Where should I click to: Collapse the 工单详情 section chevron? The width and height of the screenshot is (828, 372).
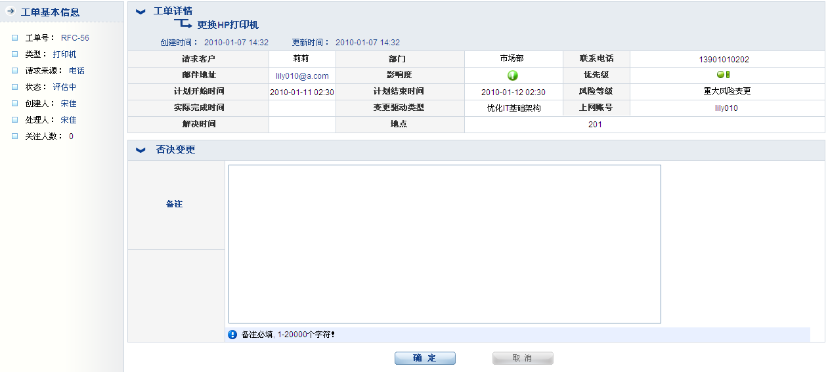tap(141, 11)
